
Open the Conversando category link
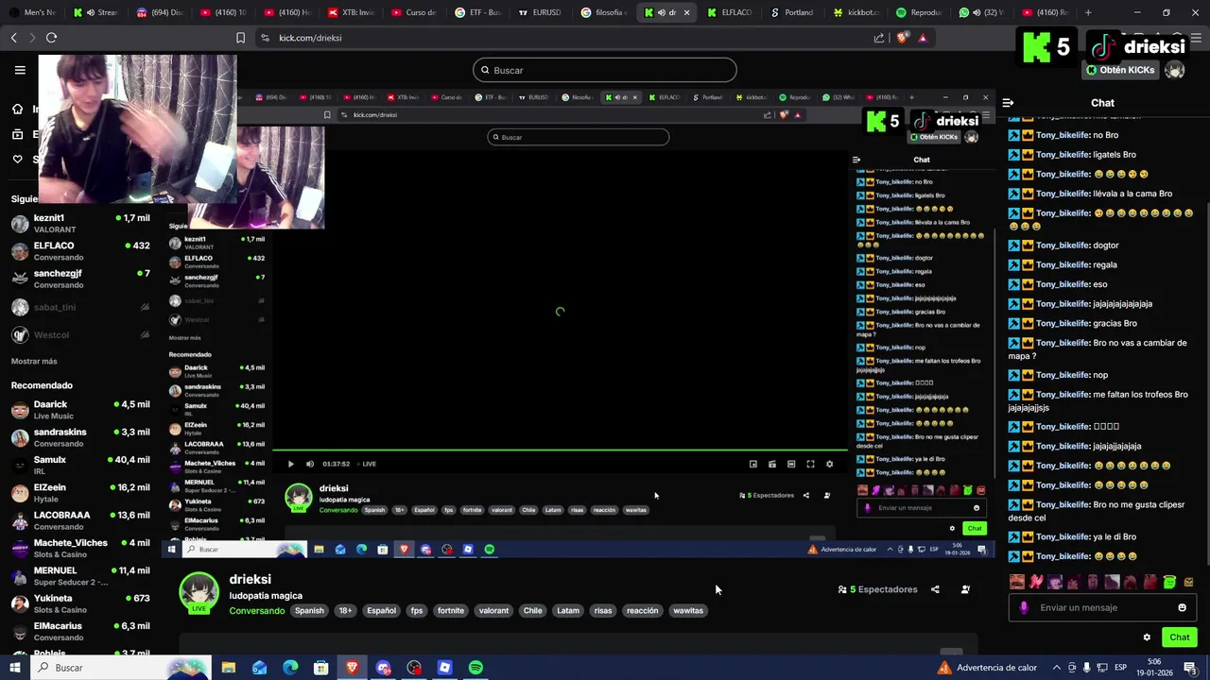coord(257,611)
